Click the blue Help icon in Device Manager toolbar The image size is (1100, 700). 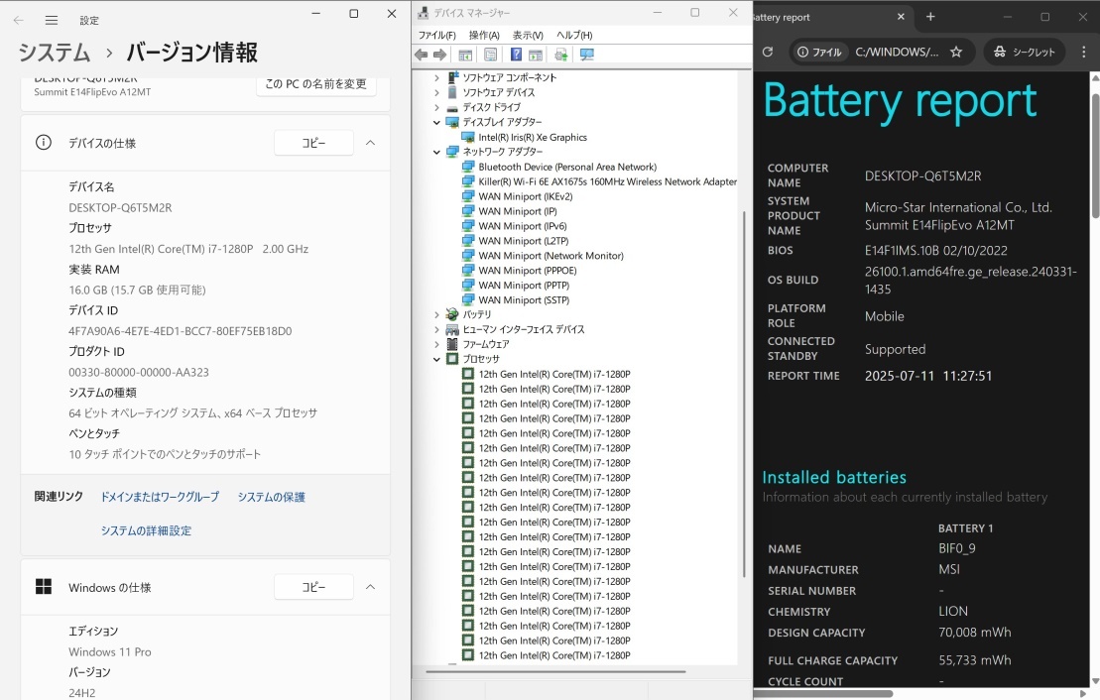(516, 55)
